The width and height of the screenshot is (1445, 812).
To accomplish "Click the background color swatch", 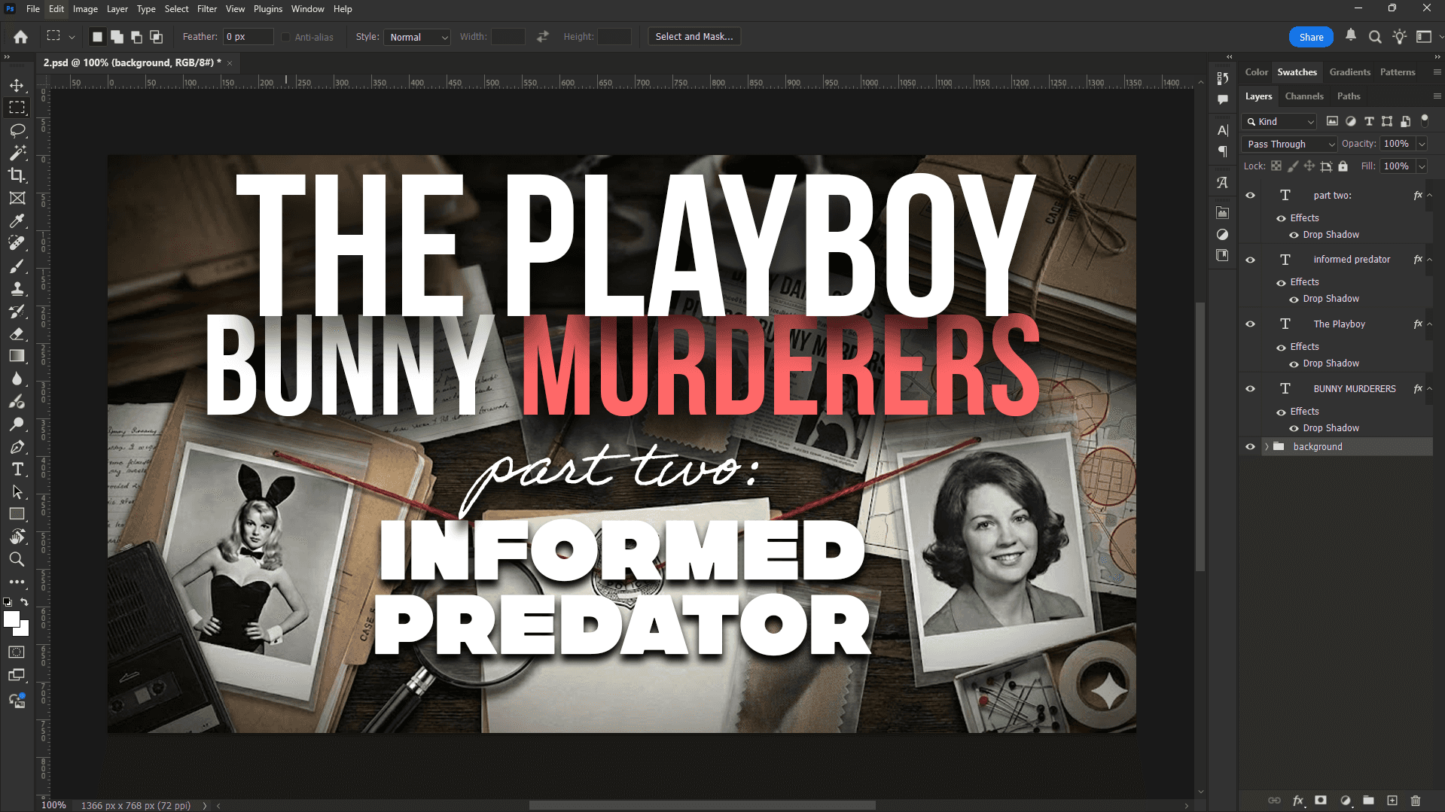I will tap(24, 630).
